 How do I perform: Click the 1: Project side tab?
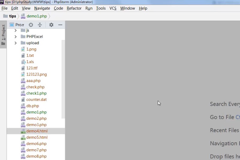(3, 35)
